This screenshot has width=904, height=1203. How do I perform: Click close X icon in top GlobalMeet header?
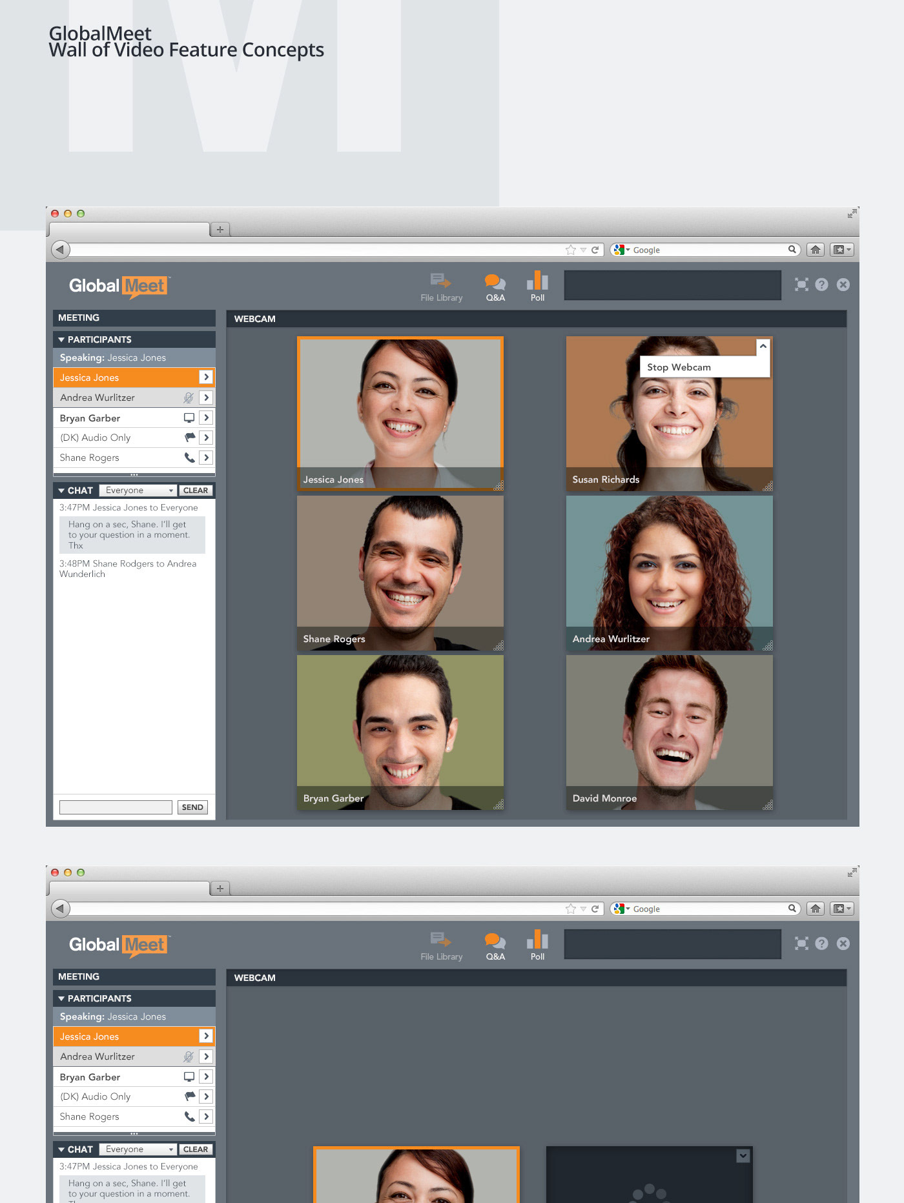tap(843, 285)
